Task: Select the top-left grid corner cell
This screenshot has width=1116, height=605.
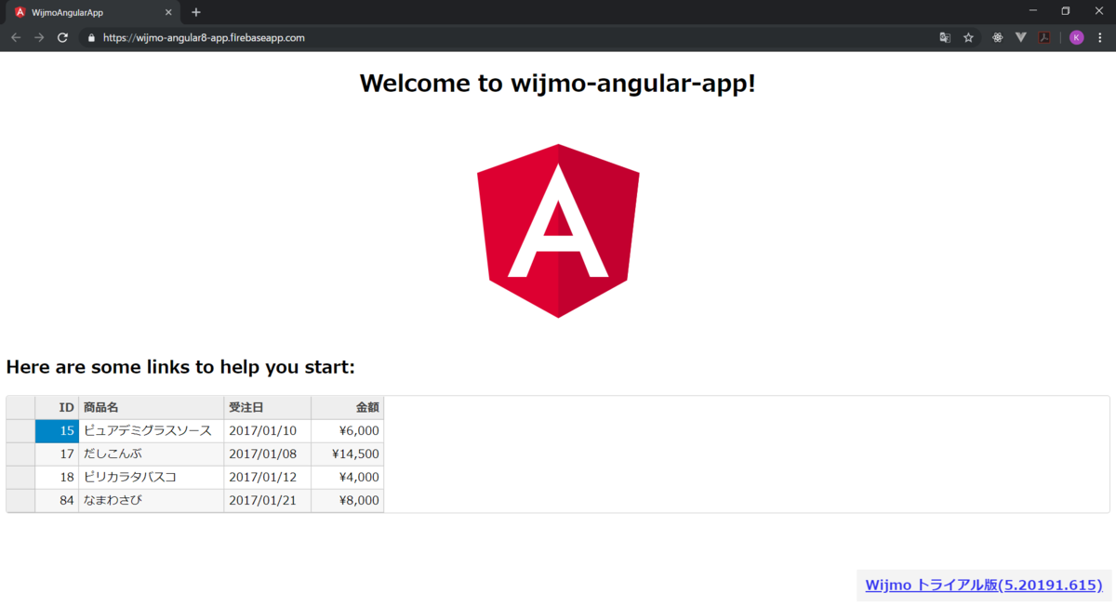Action: point(20,407)
